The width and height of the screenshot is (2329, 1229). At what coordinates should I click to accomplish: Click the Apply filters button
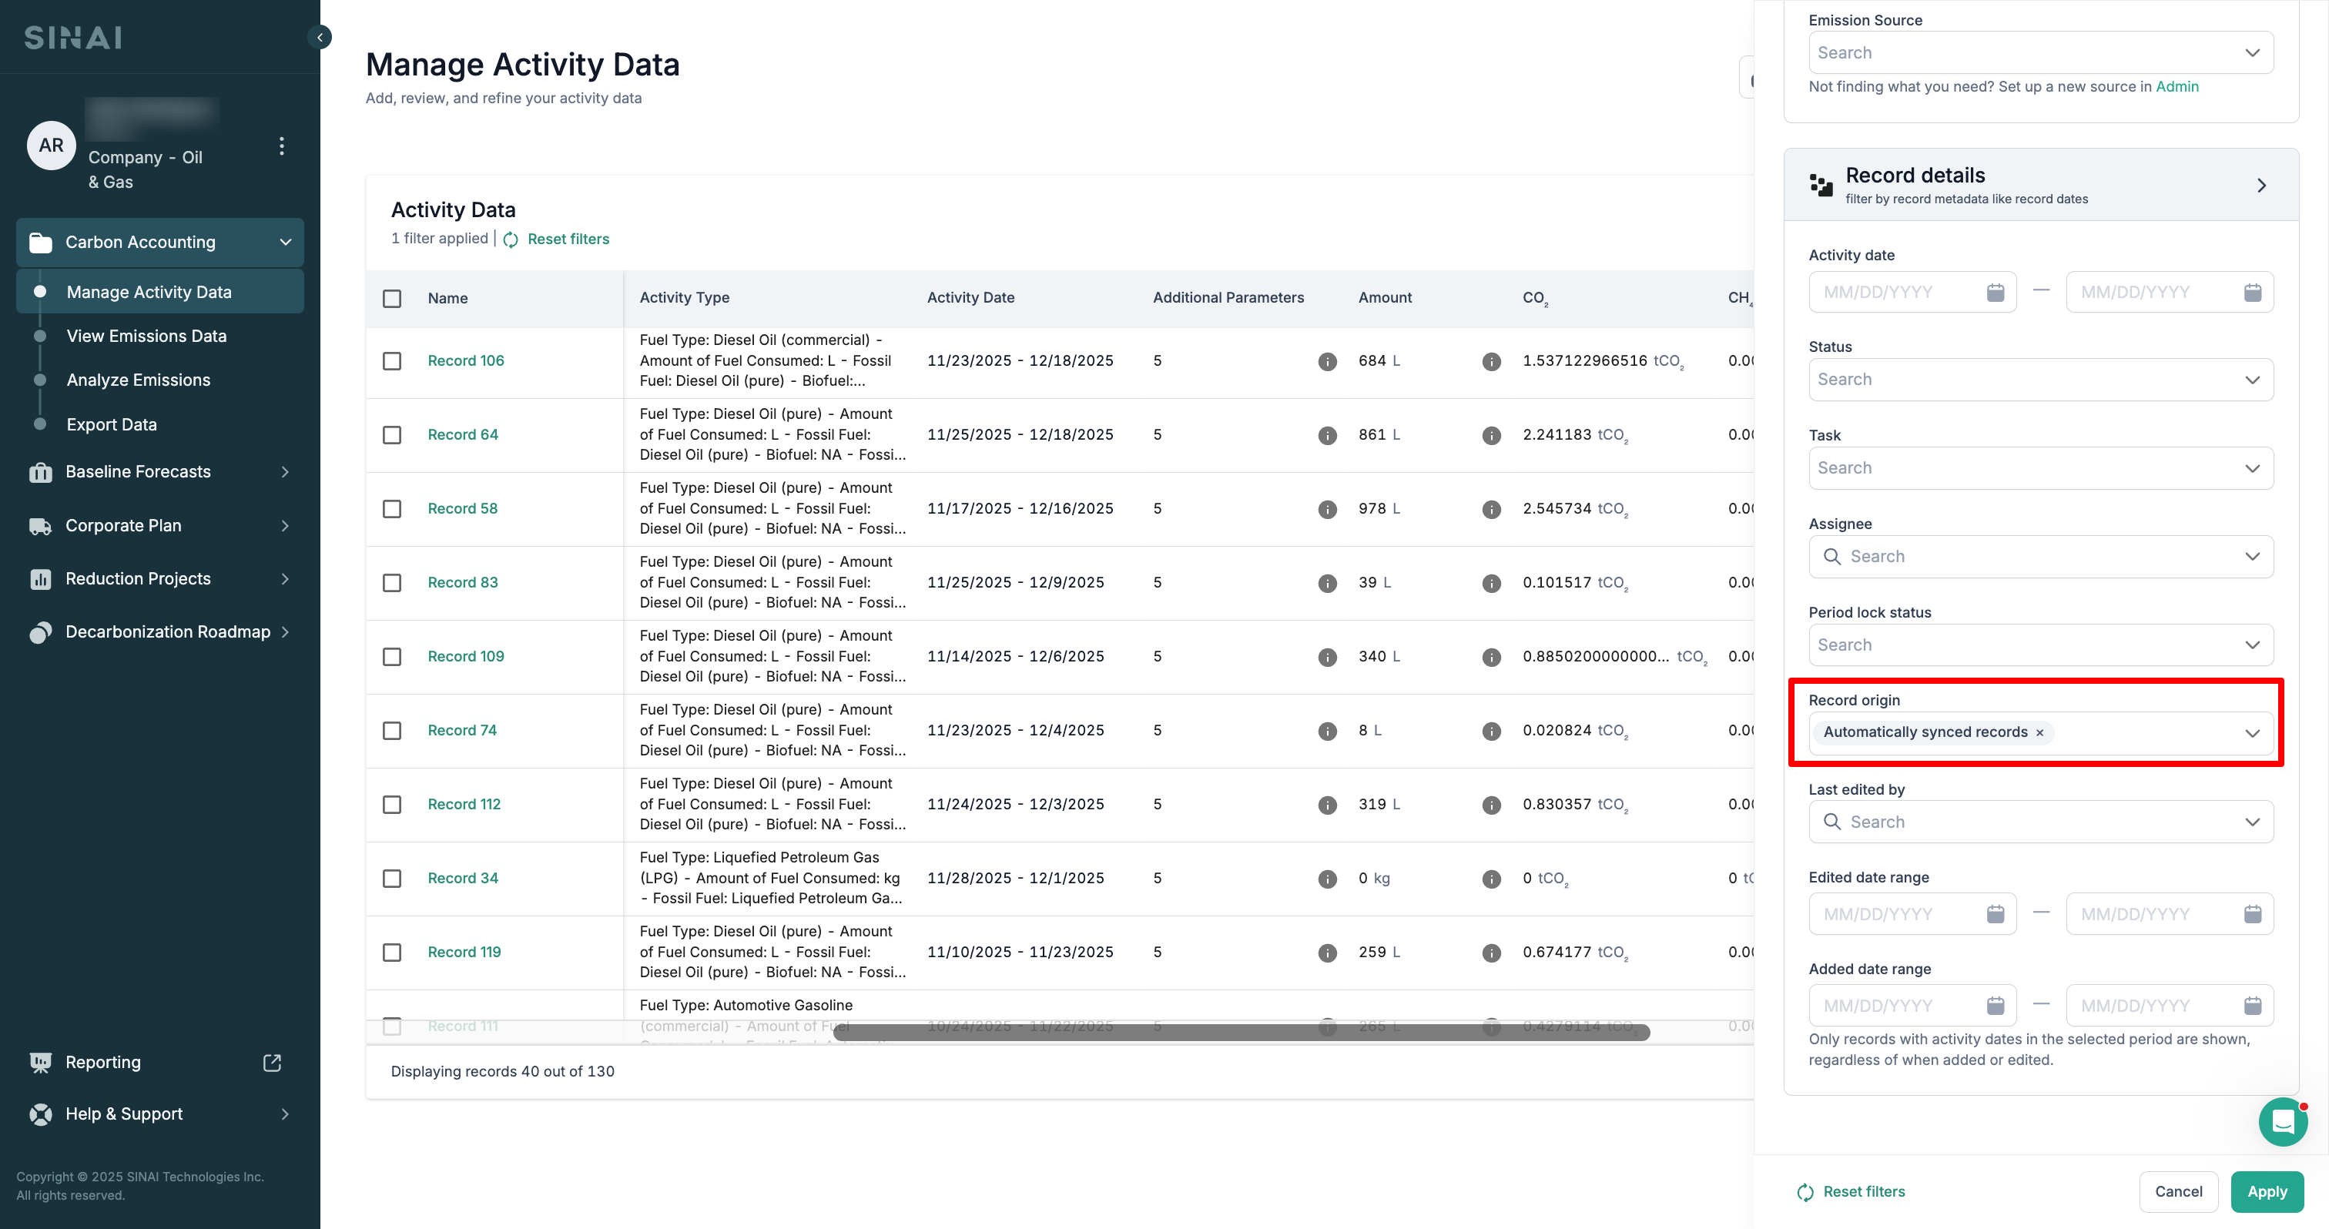click(2266, 1191)
